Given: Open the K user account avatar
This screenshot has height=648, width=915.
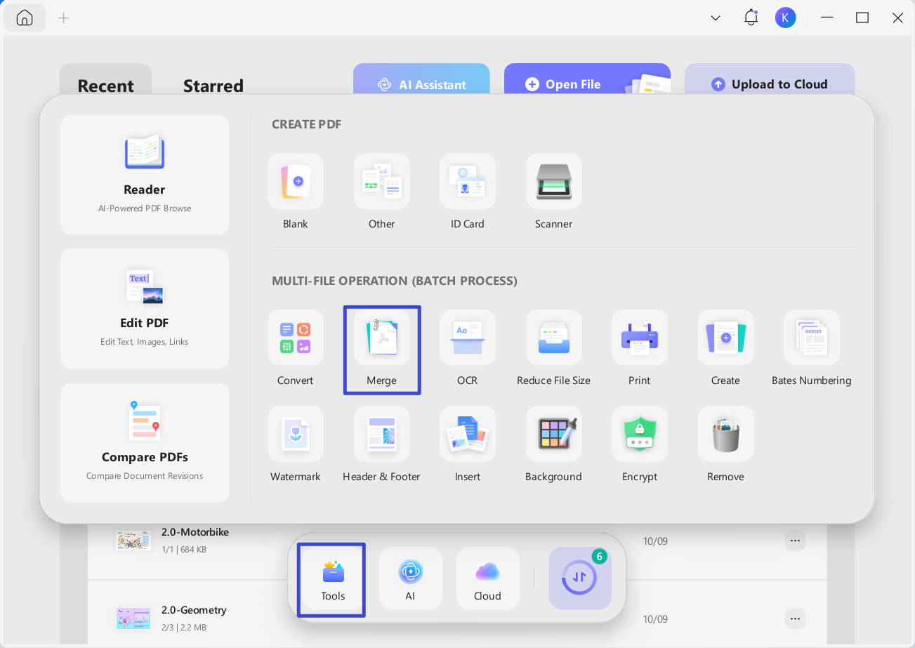Looking at the screenshot, I should click(786, 18).
